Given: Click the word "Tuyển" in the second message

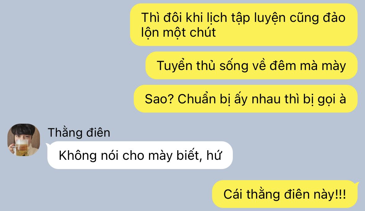Looking at the screenshot, I should [174, 66].
